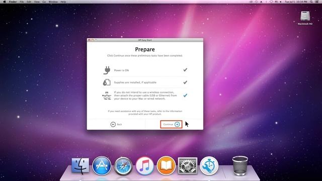Viewport: 322px width, 181px height.
Task: Click the HP Easy Start title bar
Action: [x=145, y=40]
